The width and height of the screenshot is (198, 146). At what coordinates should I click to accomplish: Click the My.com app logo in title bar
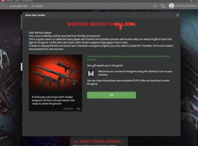point(3,1)
